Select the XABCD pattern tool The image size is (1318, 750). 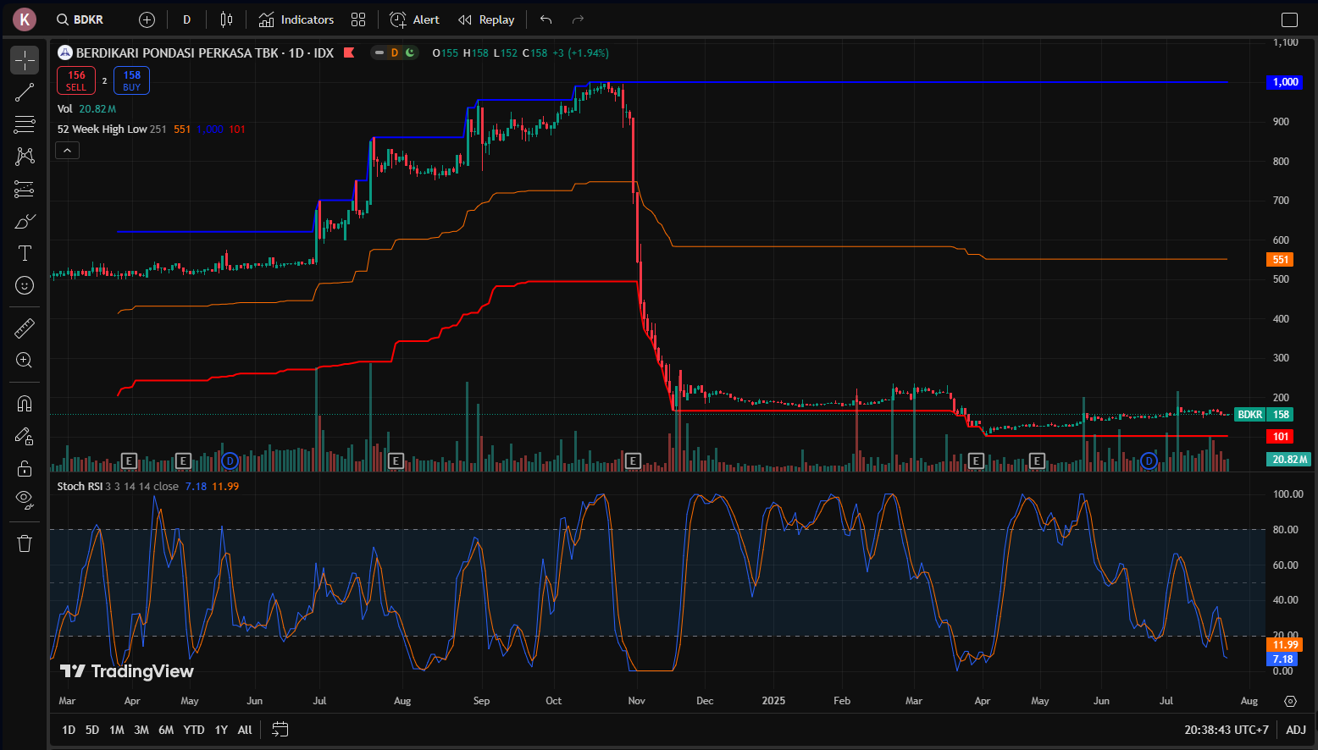(25, 157)
